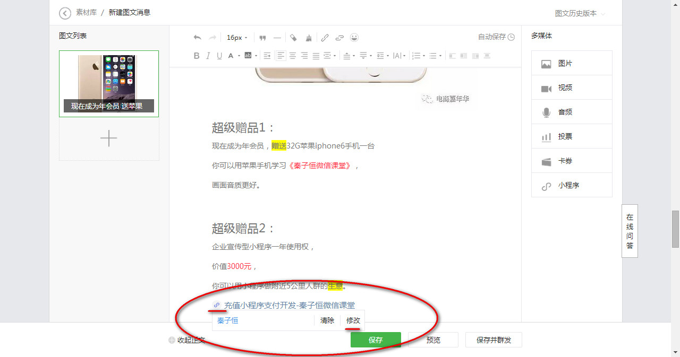Set image float left
Image resolution: width=680 pixels, height=357 pixels.
464,56
